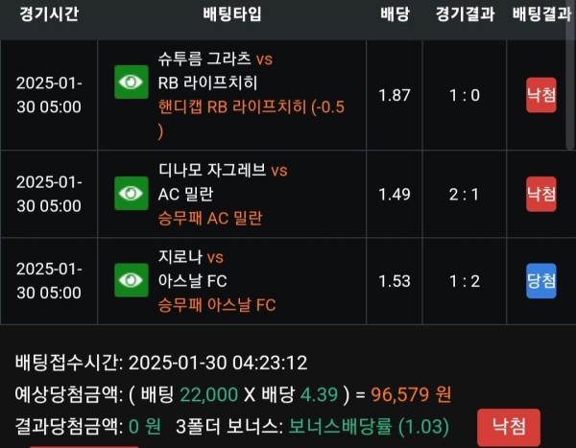Image resolution: width=576 pixels, height=448 pixels.
Task: Click the 승무패 아스날 FC bet type text
Action: tap(217, 305)
